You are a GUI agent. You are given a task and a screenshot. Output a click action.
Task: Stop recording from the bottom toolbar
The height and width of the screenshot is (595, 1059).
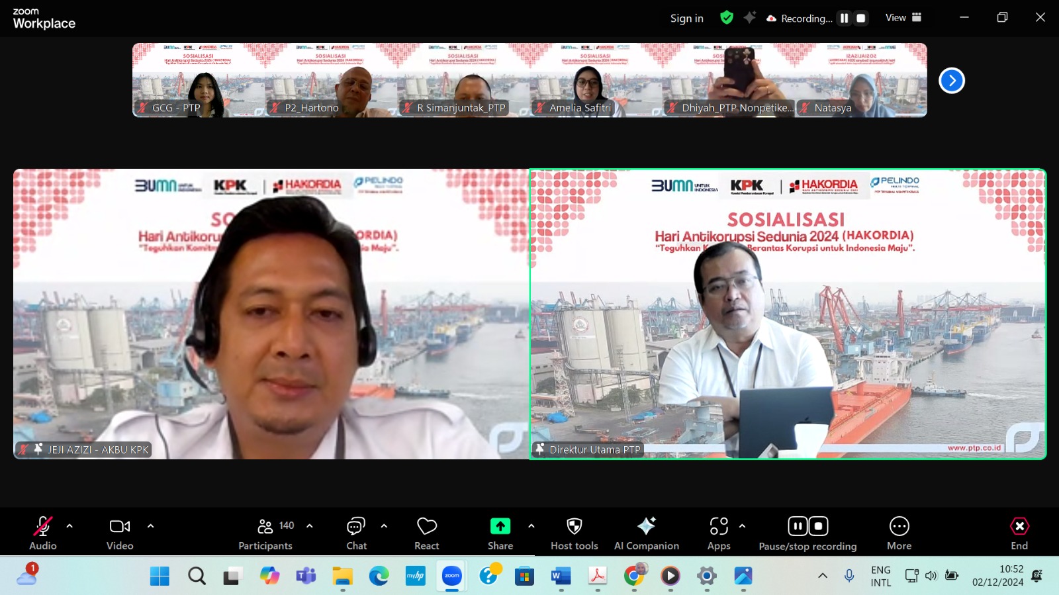tap(819, 526)
